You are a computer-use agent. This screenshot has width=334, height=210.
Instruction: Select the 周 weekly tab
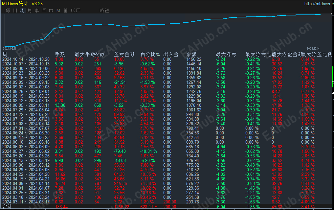22,11
